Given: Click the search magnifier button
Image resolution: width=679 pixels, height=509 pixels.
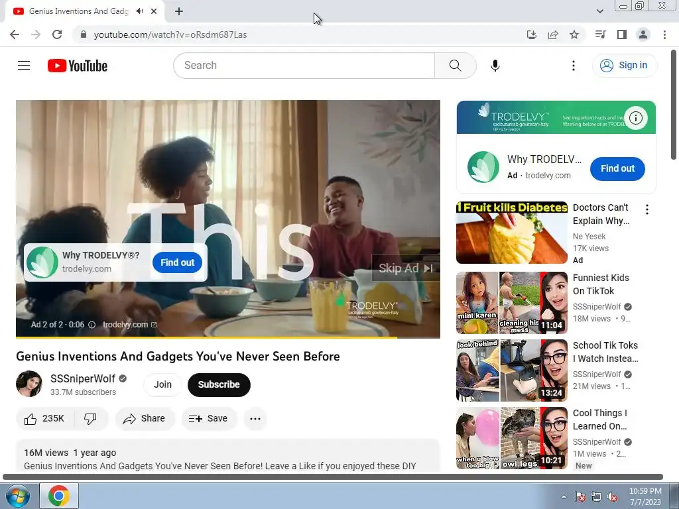Looking at the screenshot, I should coord(455,66).
